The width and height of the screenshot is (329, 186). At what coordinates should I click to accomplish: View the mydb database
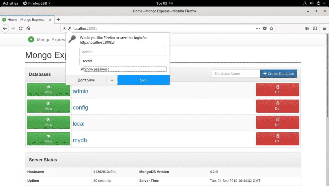click(48, 139)
